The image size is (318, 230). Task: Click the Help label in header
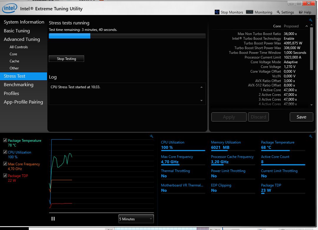click(x=307, y=12)
